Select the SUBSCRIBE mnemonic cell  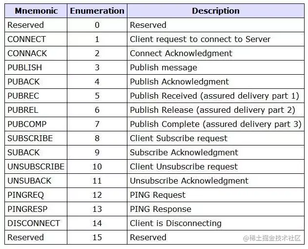(30, 138)
